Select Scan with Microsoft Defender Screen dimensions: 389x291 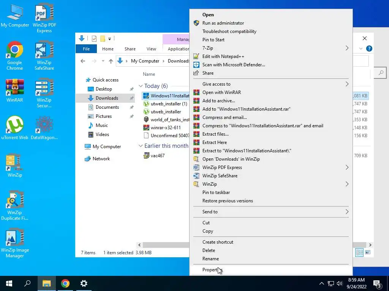[271, 65]
